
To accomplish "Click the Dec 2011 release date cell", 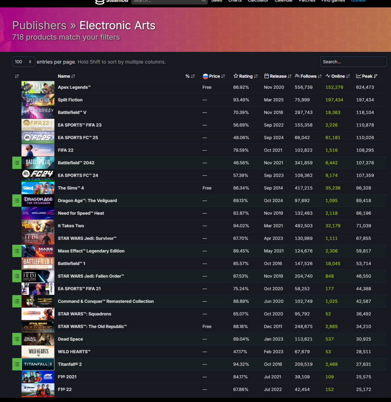I will [x=273, y=326].
